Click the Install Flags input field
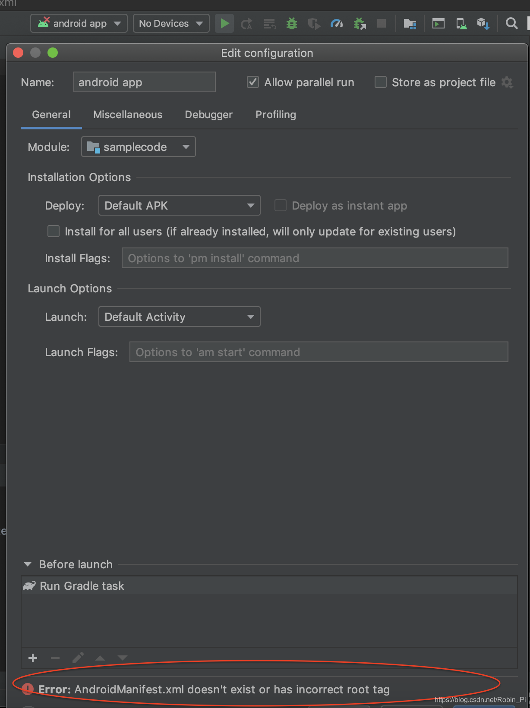 (x=315, y=258)
